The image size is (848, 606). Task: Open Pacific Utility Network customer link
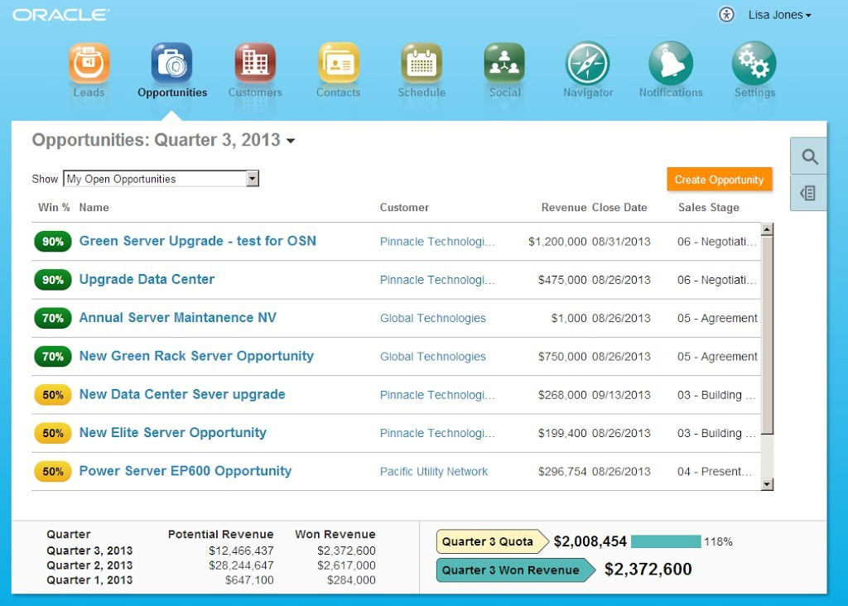tap(434, 472)
